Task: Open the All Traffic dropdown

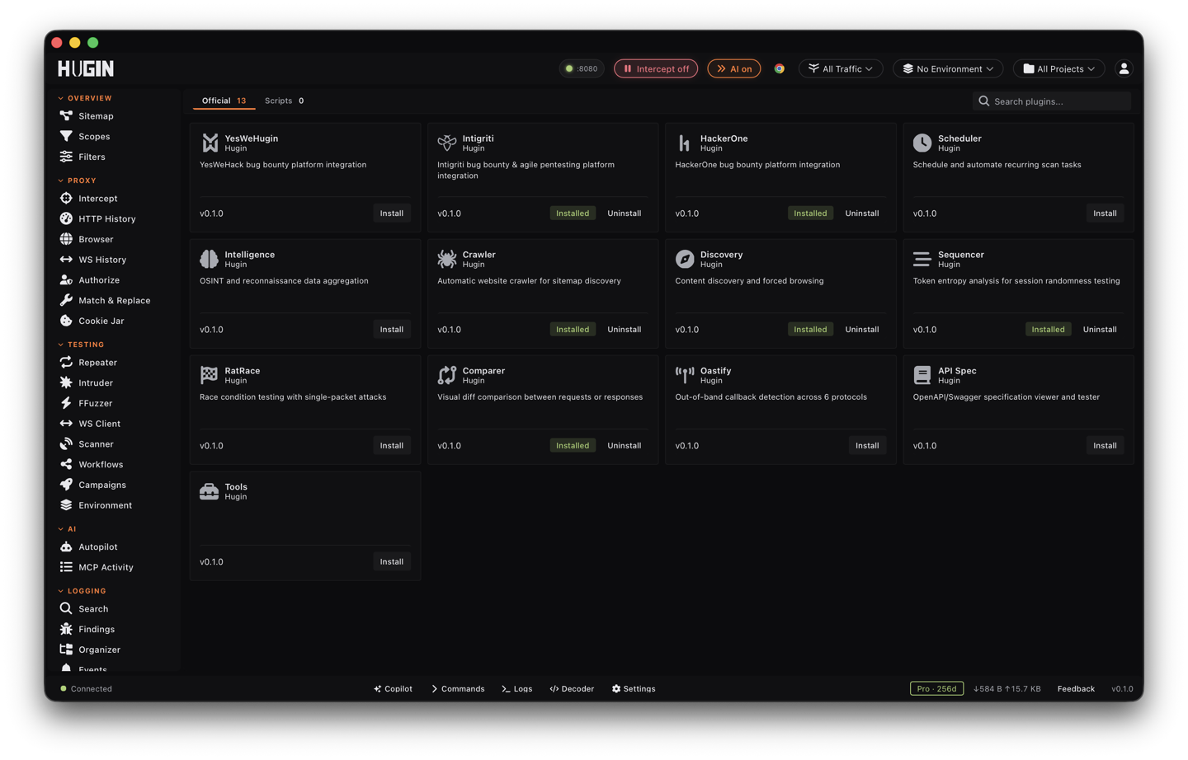Action: pyautogui.click(x=841, y=68)
